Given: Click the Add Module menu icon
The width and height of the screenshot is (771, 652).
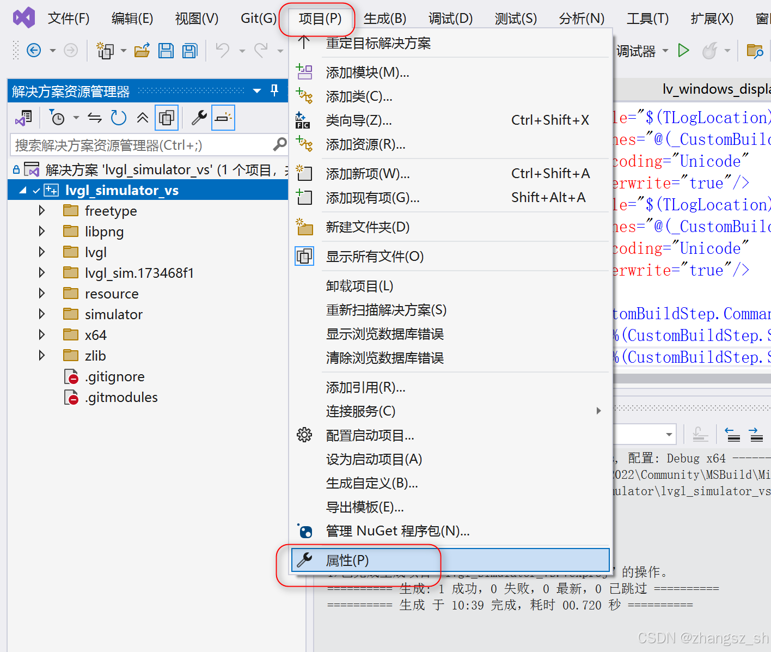Looking at the screenshot, I should [x=304, y=72].
